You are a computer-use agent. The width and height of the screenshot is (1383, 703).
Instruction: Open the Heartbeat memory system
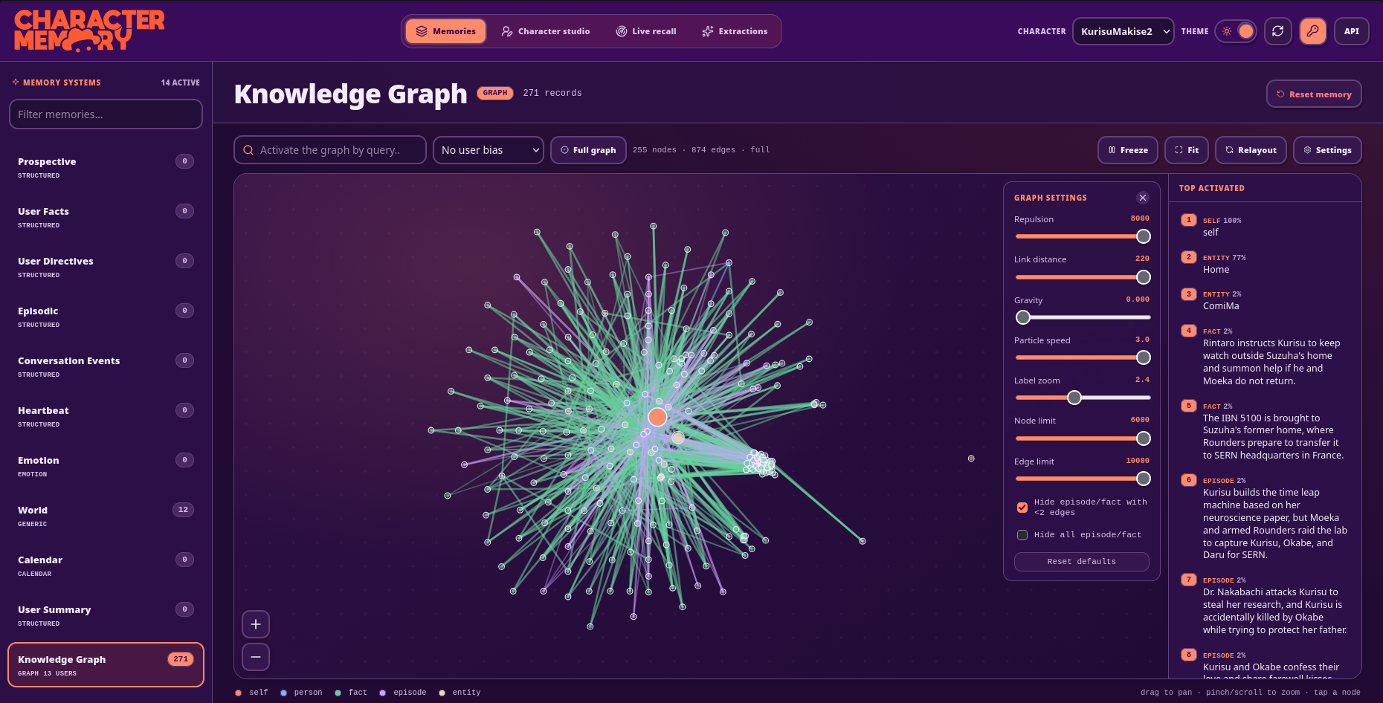click(x=106, y=417)
